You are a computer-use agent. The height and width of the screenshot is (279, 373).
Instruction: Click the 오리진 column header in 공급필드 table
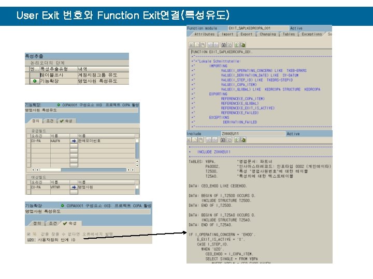[40, 136]
